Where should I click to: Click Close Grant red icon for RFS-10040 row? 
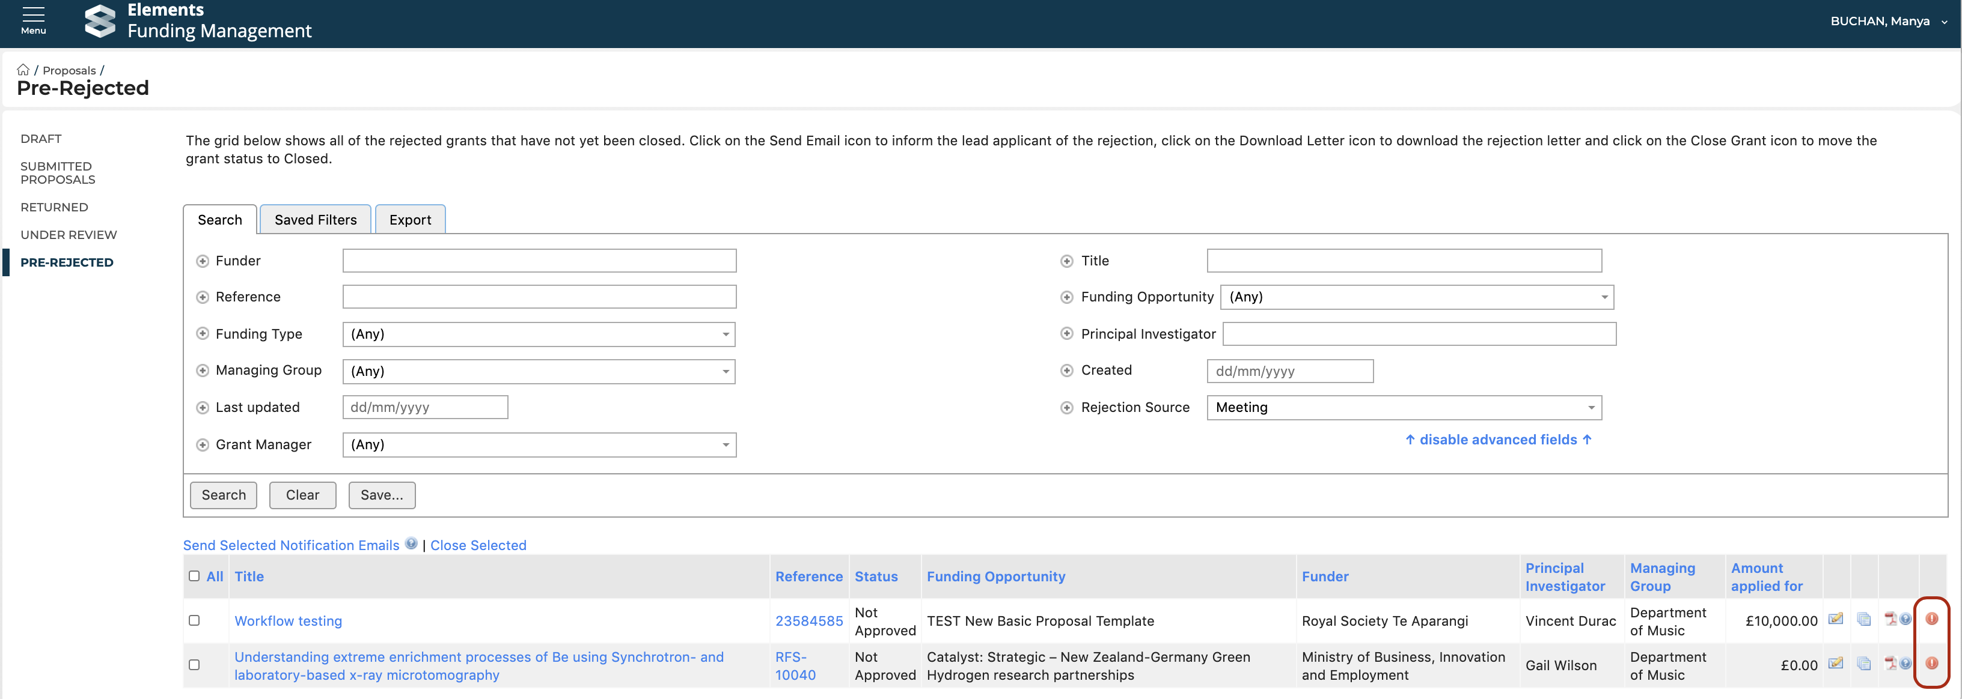click(1931, 663)
